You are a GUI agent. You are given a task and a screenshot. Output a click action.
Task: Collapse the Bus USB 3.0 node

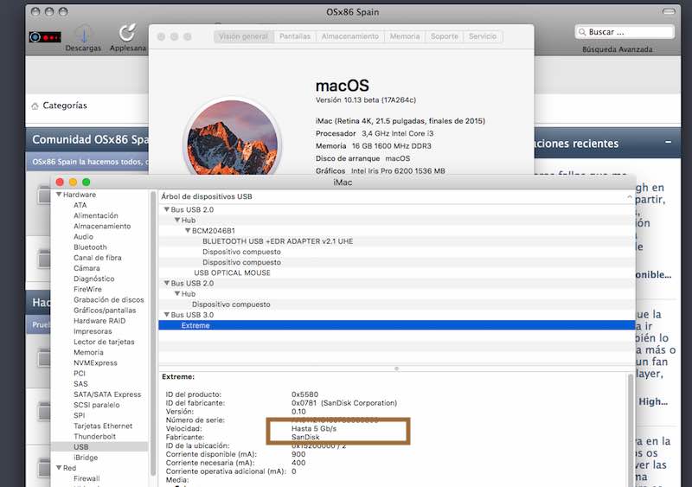pos(166,315)
